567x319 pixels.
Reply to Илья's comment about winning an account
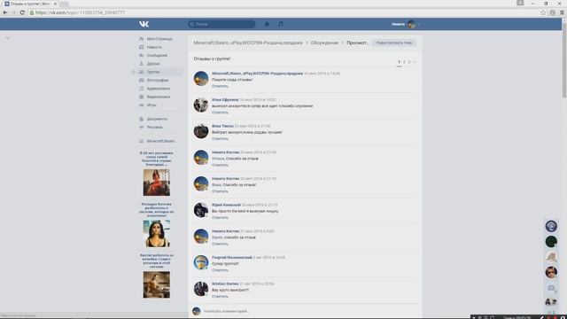pyautogui.click(x=220, y=113)
